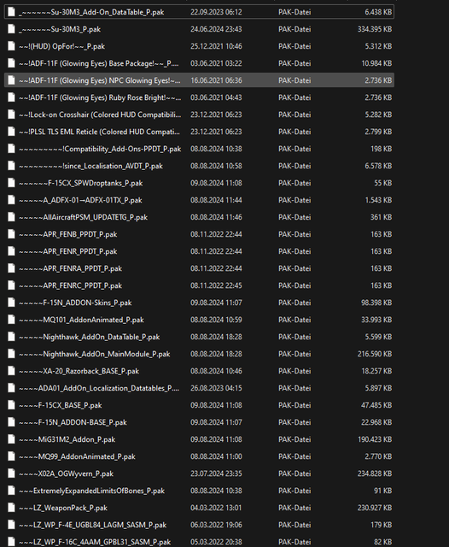Select Lock-on Crosshair (Colored HUD) file name

100,115
